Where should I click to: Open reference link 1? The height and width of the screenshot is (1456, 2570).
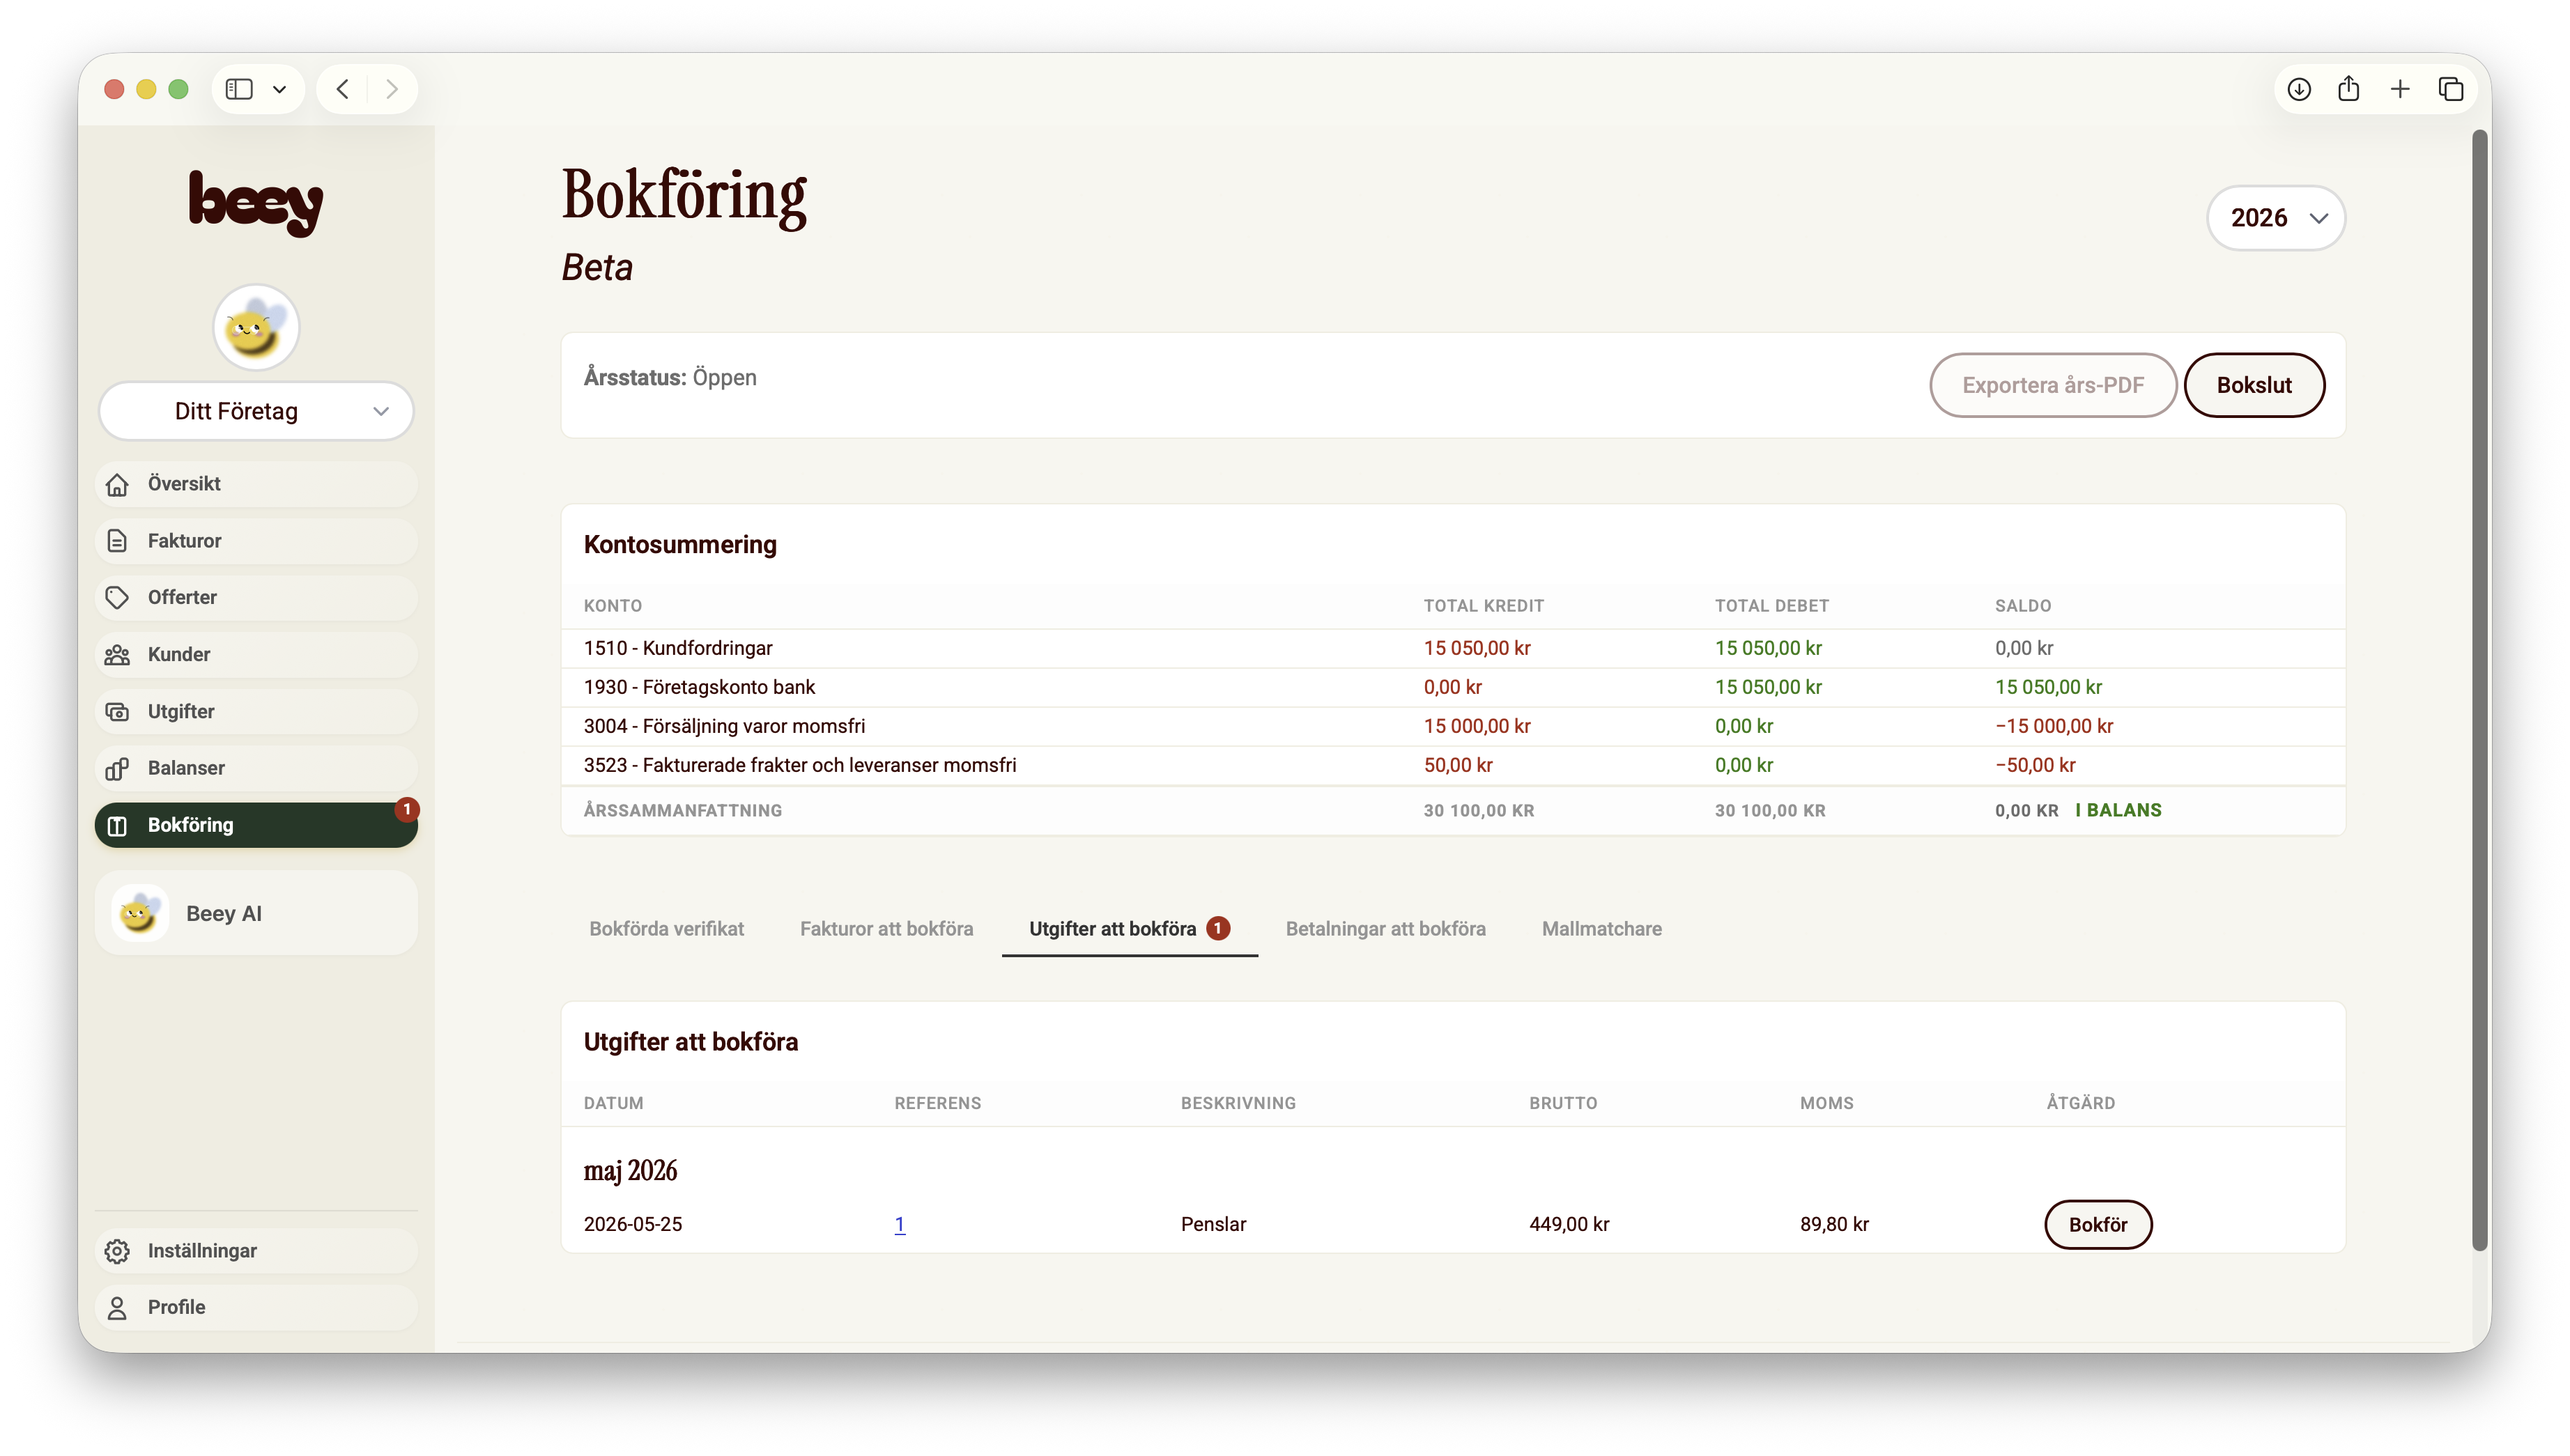point(899,1224)
